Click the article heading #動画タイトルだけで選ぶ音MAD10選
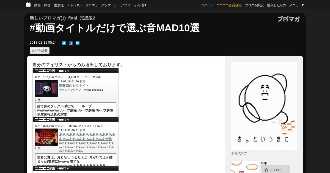 tap(115, 28)
